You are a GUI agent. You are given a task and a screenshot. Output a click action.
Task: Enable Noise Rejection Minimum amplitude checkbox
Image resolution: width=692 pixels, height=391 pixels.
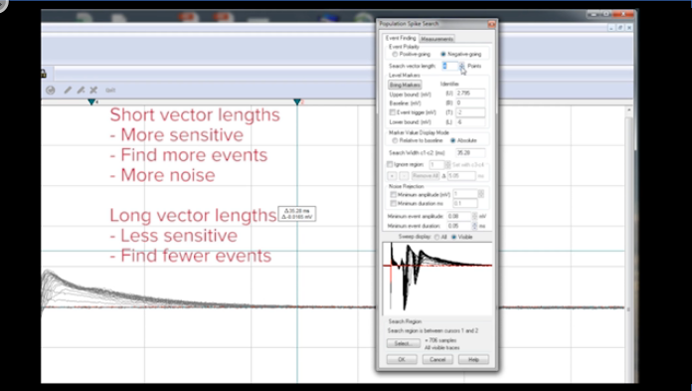[x=393, y=194]
